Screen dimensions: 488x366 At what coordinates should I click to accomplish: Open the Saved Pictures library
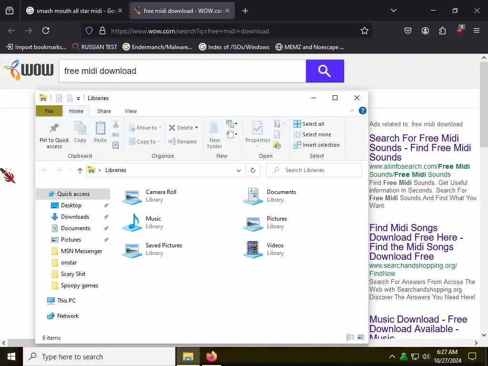click(152, 249)
